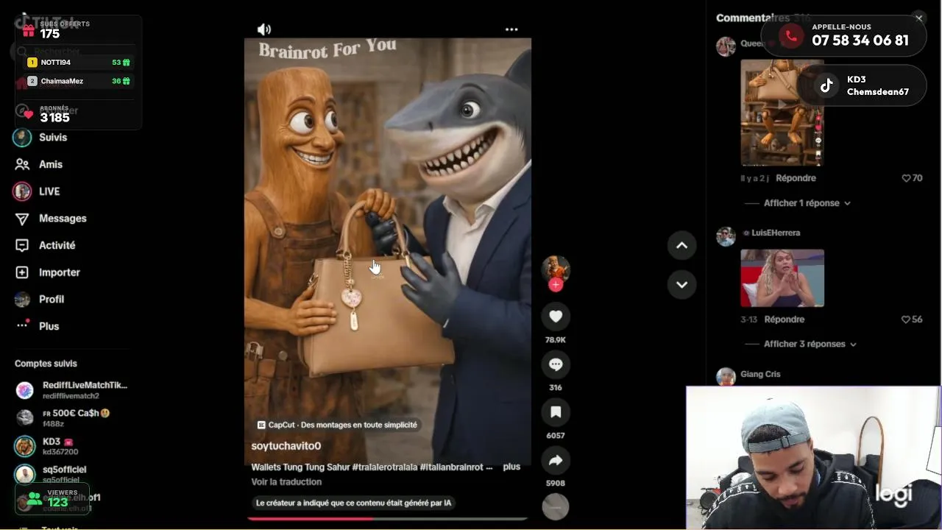Click the #tralalerotralala hashtag
Screen dimensions: 942x530
(x=384, y=467)
